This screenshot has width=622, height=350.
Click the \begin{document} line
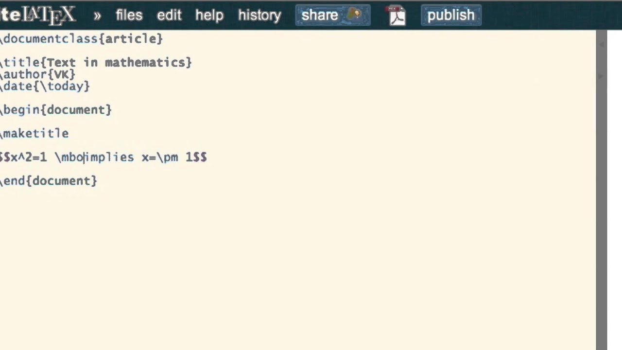tap(57, 110)
